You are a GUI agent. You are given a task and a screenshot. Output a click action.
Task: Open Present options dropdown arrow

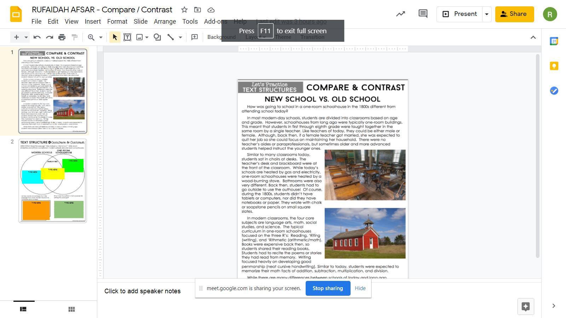(487, 14)
